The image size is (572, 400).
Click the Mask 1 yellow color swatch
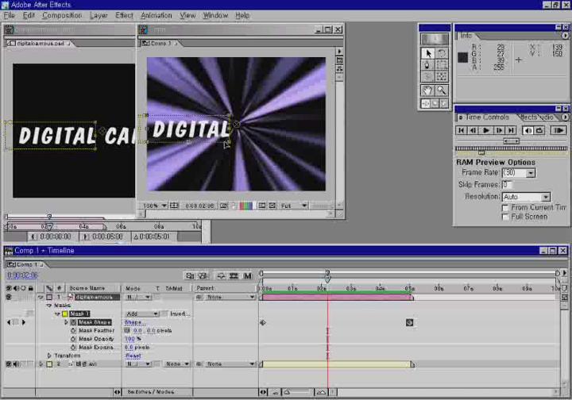pos(65,313)
